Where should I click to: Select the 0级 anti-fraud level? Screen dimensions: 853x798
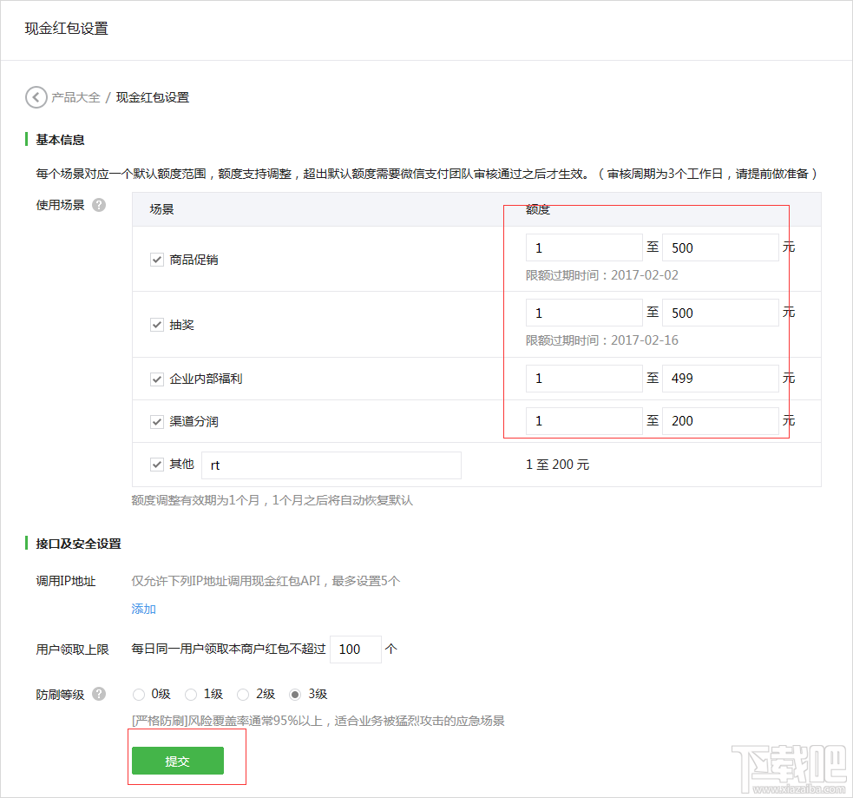[139, 694]
